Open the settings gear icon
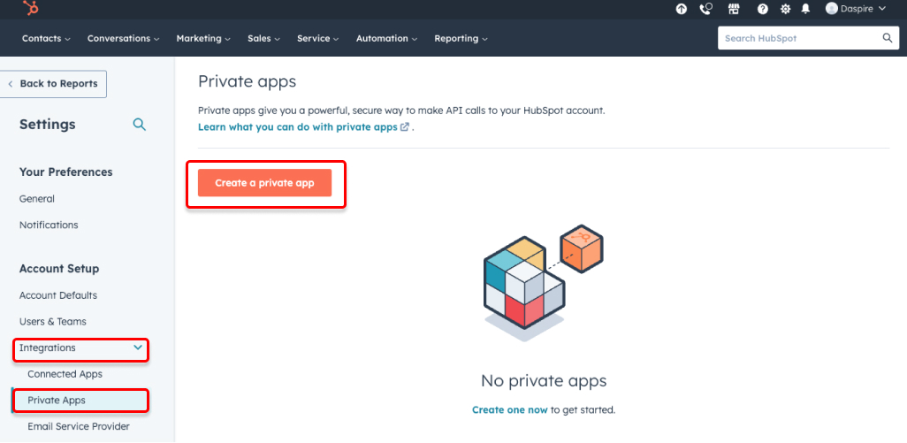 pyautogui.click(x=785, y=9)
